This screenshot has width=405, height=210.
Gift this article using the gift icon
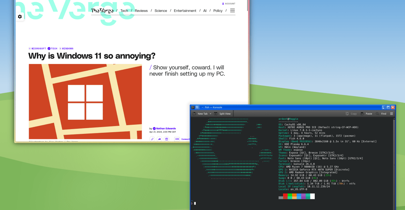[x=167, y=139]
